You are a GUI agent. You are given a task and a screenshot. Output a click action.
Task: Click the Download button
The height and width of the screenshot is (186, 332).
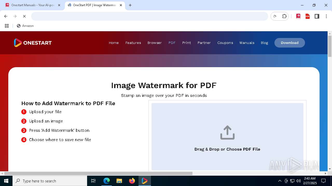(290, 43)
